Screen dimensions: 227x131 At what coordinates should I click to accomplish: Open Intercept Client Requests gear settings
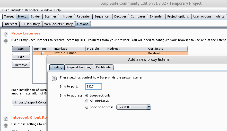click(6, 125)
